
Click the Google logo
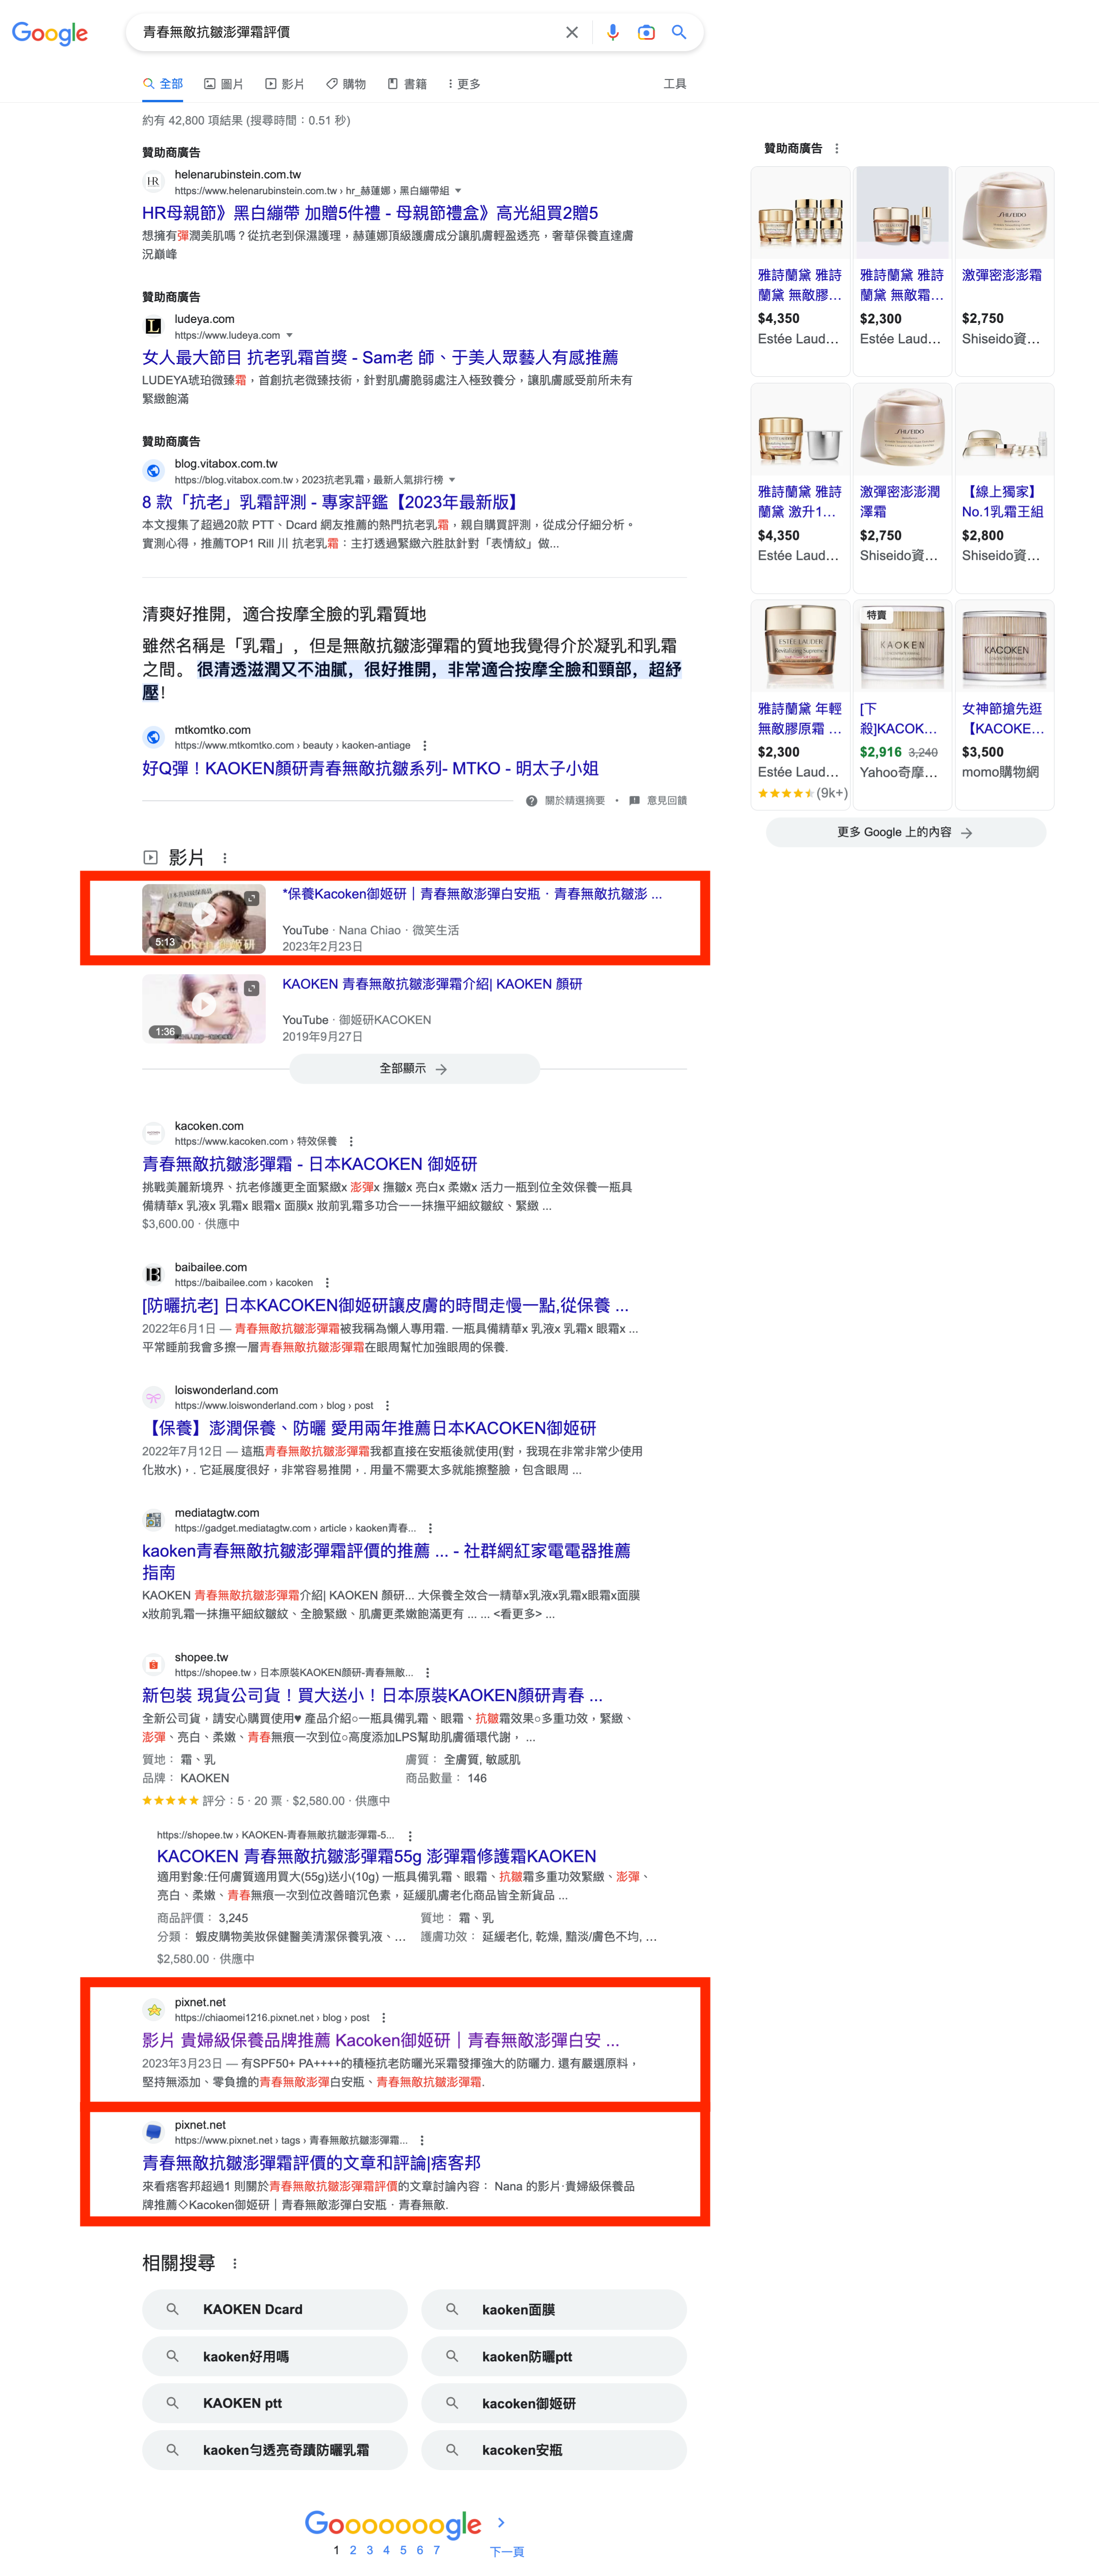pos(50,33)
